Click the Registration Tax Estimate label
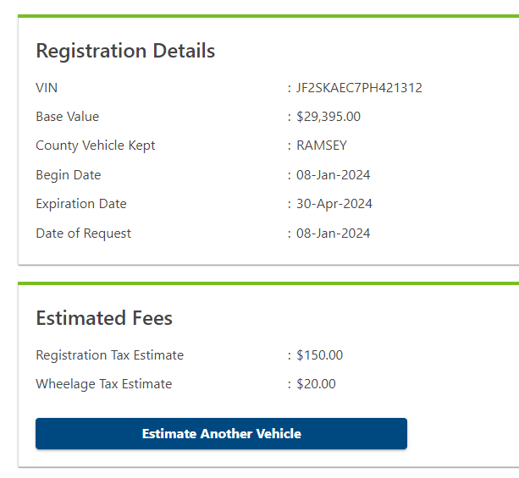 click(109, 355)
